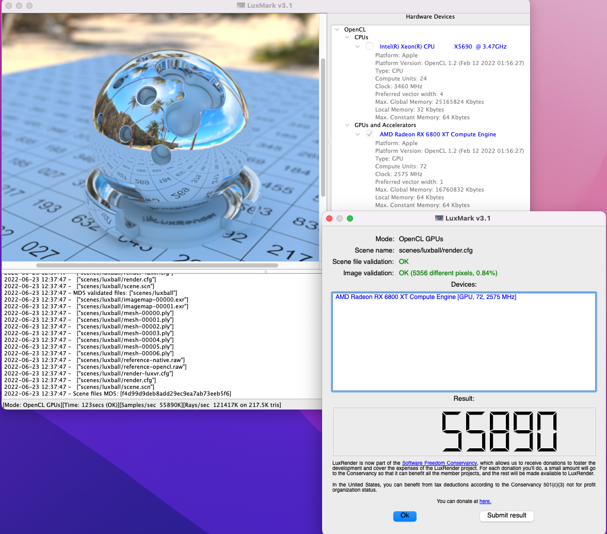Zoom the result dialog with green button

(x=350, y=218)
